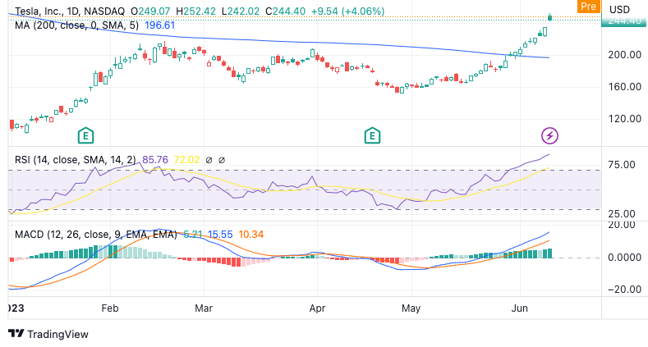Click the low price L242.02 in header
This screenshot has height=347, width=648.
pos(241,11)
